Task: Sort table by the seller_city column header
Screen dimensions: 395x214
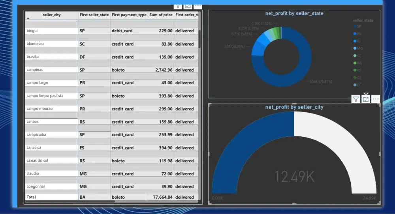Action: pyautogui.click(x=52, y=15)
